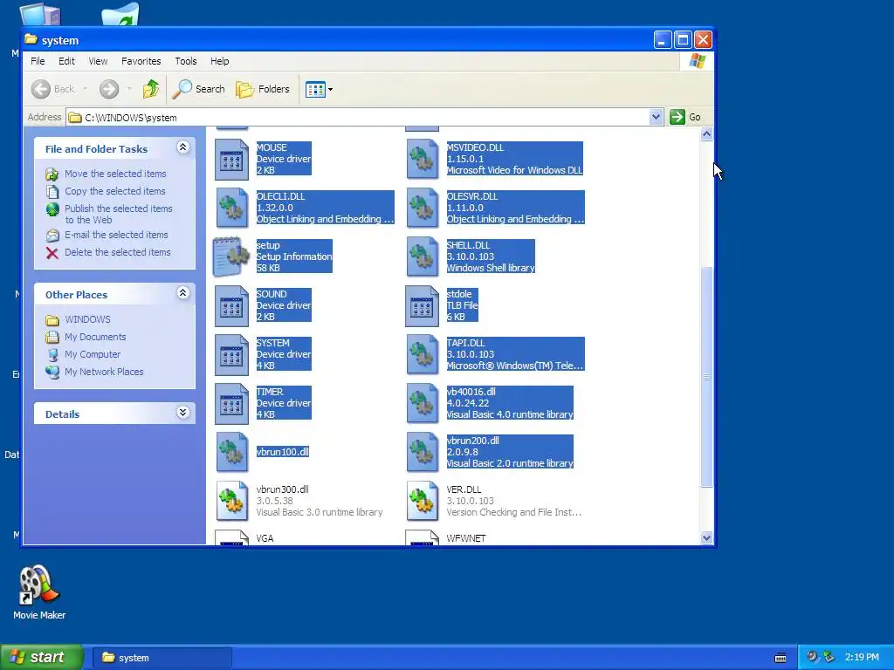The image size is (894, 670).
Task: Click E-mail the selected items
Action: (x=116, y=235)
